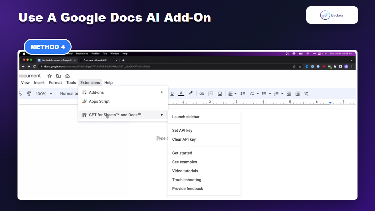Bookmark this page with address bar star
The image size is (375, 211).
[x=300, y=66]
